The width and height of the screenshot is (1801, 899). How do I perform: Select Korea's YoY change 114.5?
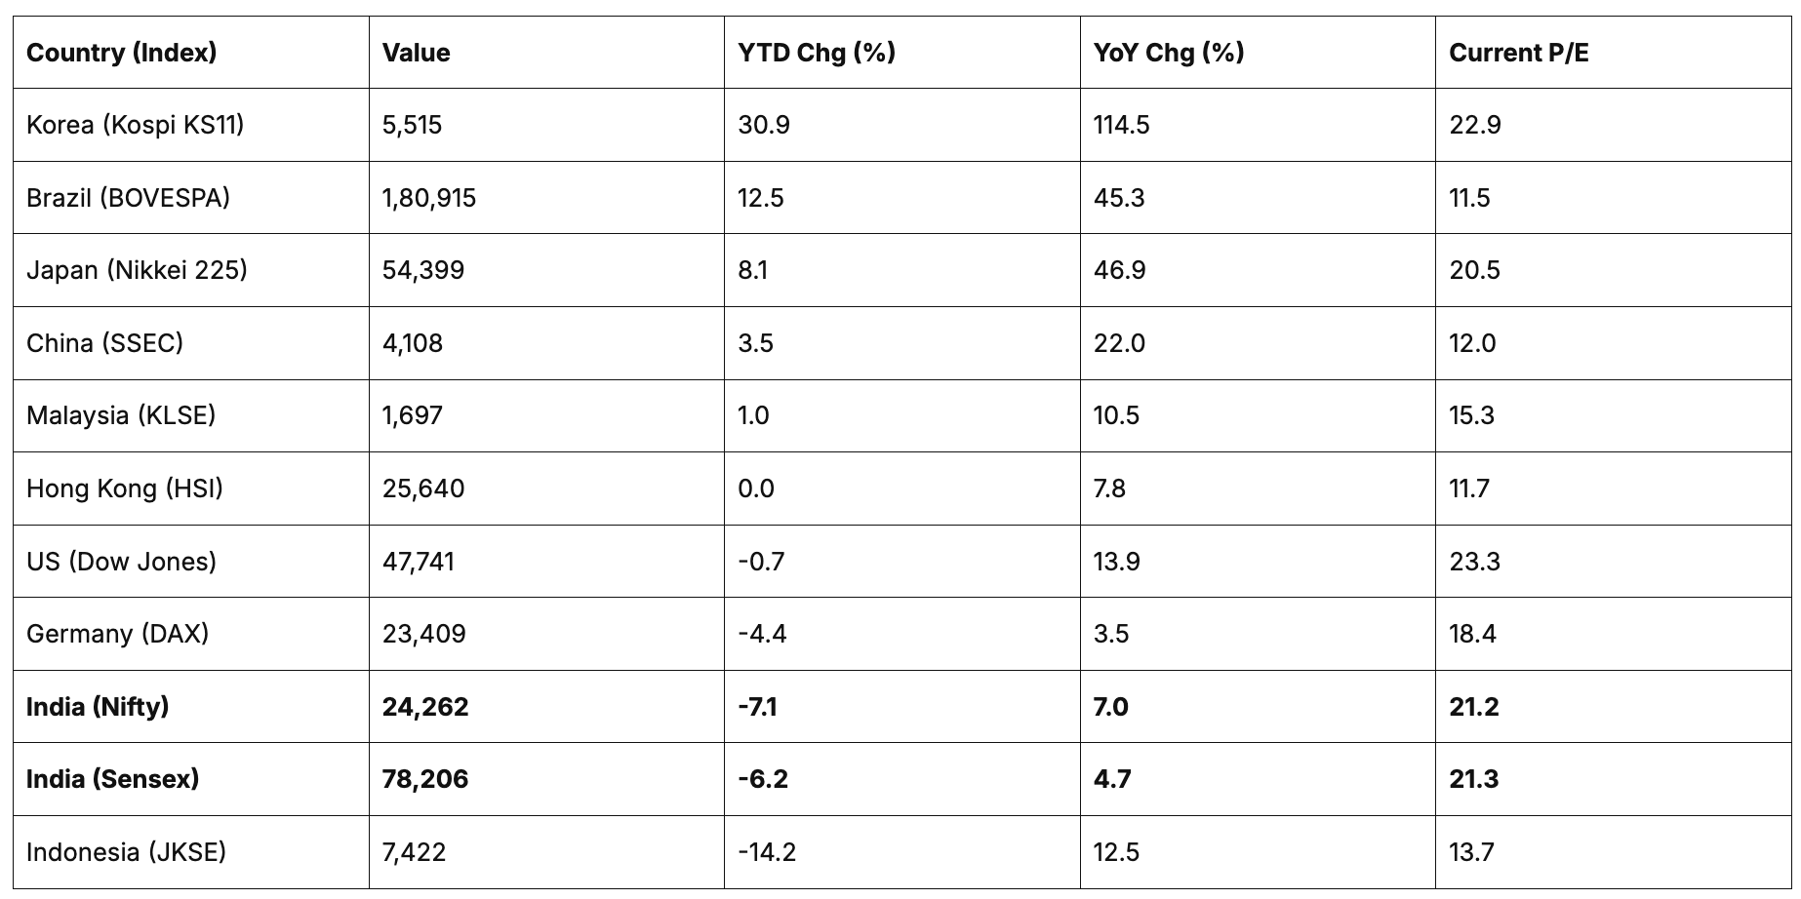(x=1121, y=125)
